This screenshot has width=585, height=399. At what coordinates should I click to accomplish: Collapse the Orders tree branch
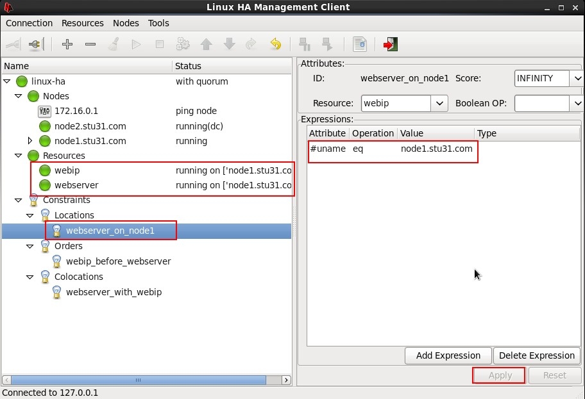pos(30,247)
